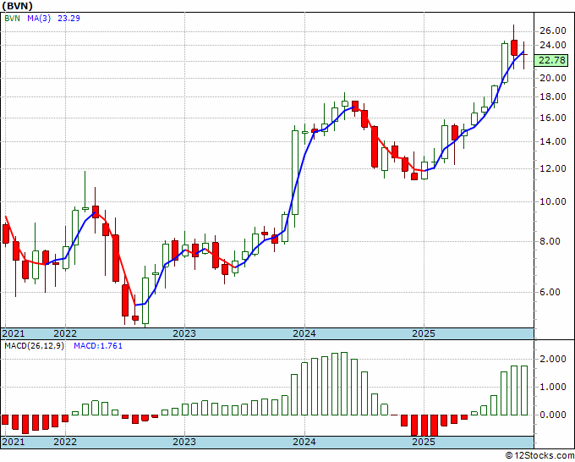Screen dimensions: 575x462
Task: Click the 2025 marker on price timeline
Action: pyautogui.click(x=424, y=333)
